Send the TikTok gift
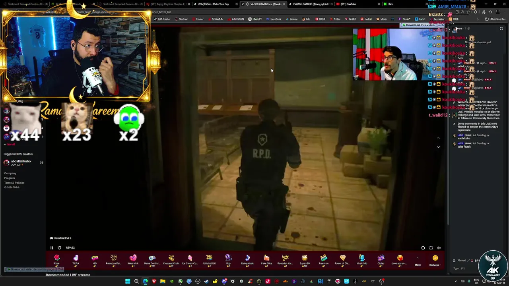 click(76, 260)
